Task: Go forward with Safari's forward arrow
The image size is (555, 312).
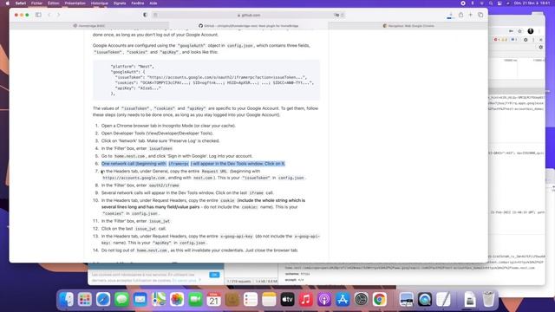Action: 59,15
